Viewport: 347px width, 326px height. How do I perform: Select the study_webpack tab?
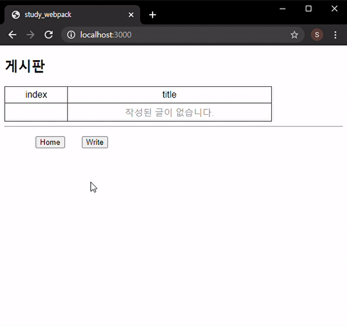(72, 15)
